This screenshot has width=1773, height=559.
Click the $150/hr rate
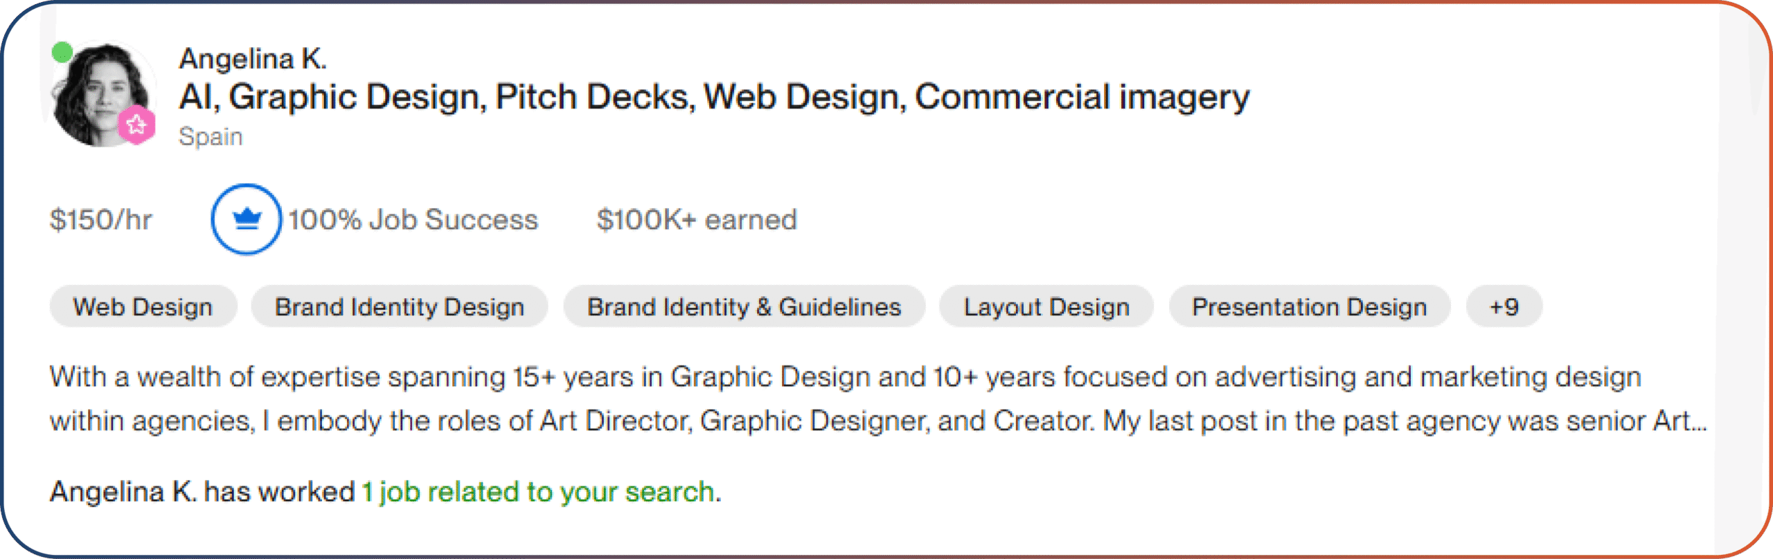coord(100,220)
